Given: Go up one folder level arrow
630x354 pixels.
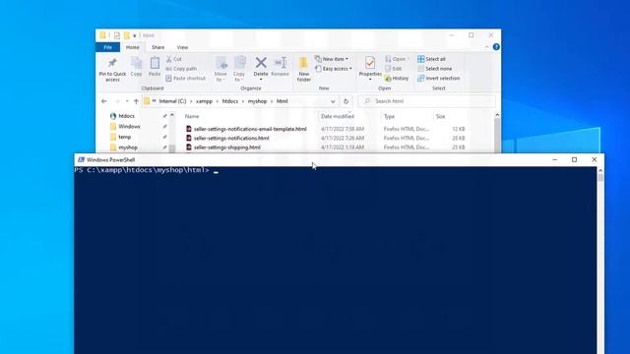Looking at the screenshot, I should 136,101.
